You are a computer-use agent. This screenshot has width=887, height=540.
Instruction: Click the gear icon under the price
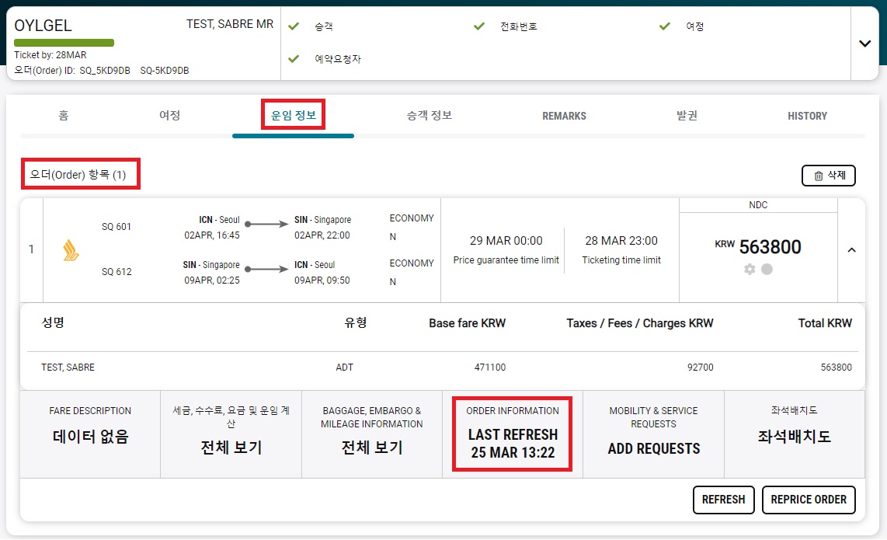(x=750, y=270)
